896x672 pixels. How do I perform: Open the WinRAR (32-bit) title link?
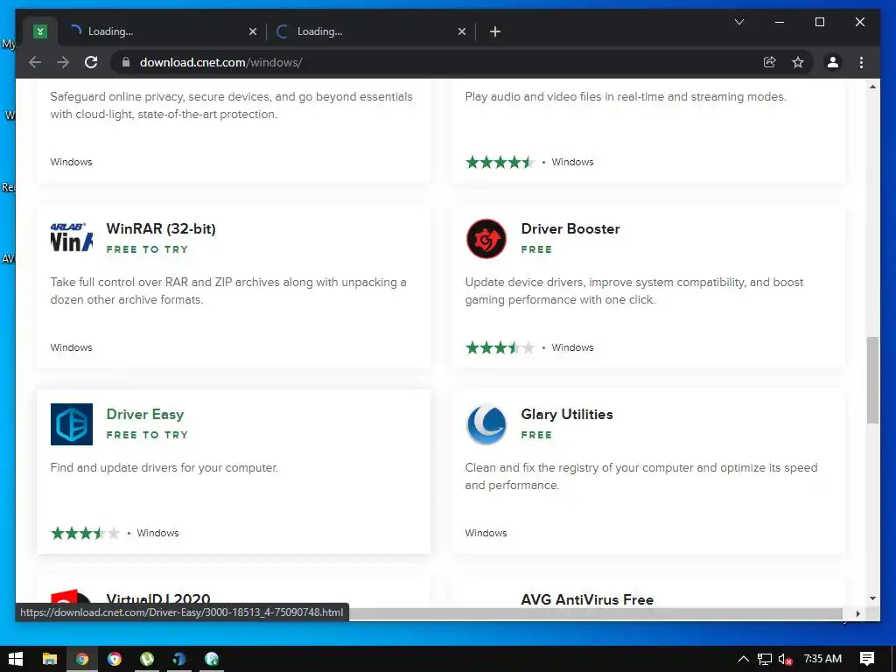(x=161, y=228)
